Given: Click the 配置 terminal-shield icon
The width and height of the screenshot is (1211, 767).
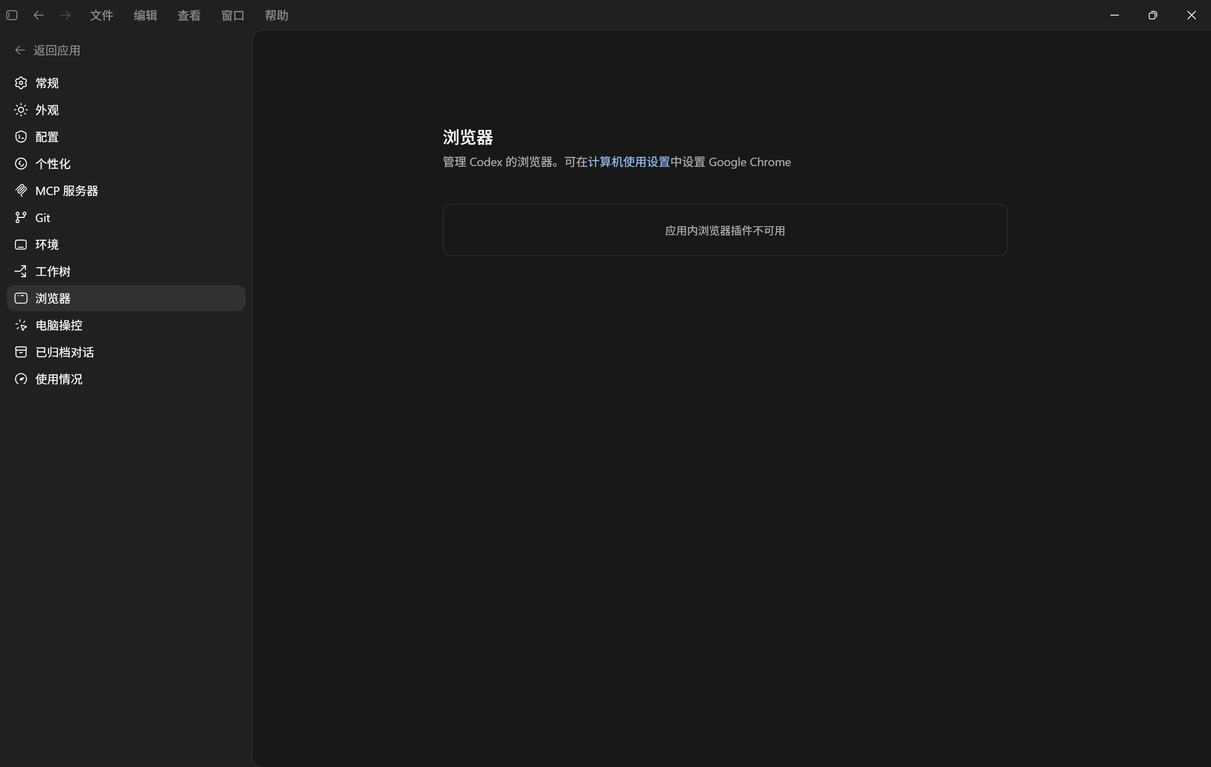Looking at the screenshot, I should [x=21, y=137].
